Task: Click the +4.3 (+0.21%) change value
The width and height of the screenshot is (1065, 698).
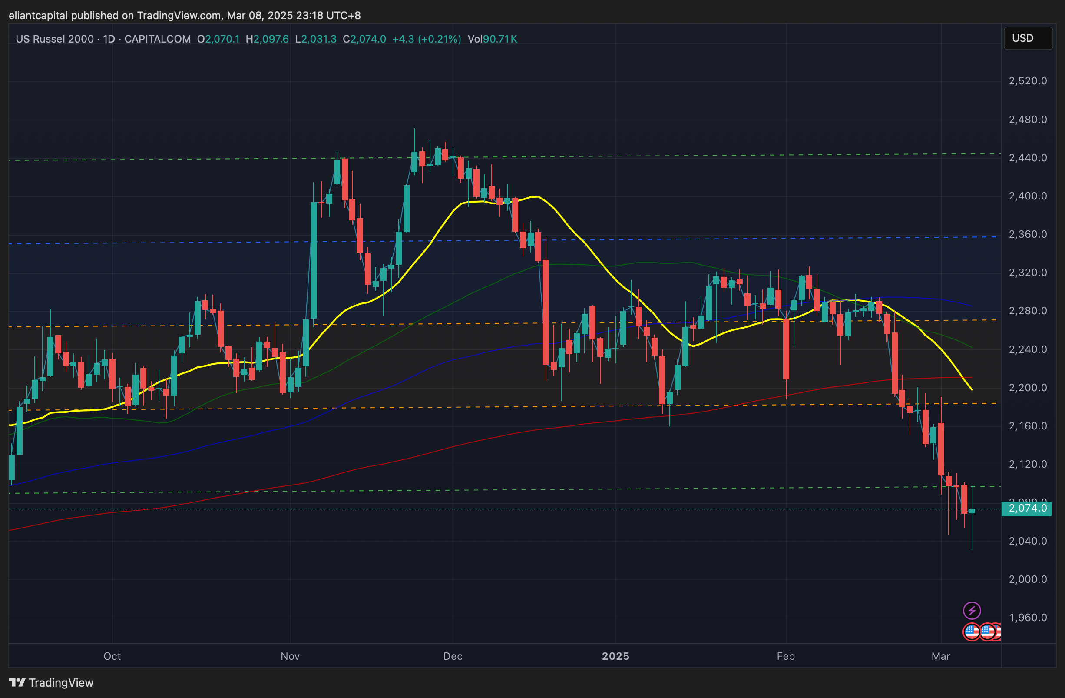Action: [x=427, y=39]
